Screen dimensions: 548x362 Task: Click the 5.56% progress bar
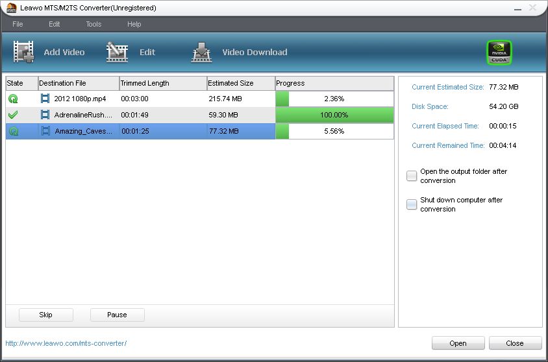click(x=334, y=131)
